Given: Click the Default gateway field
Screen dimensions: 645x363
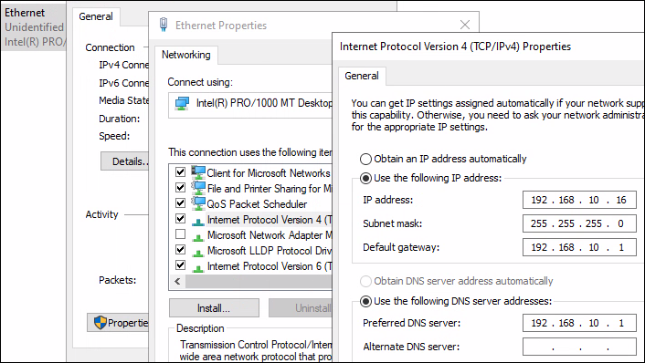Looking at the screenshot, I should click(x=579, y=247).
